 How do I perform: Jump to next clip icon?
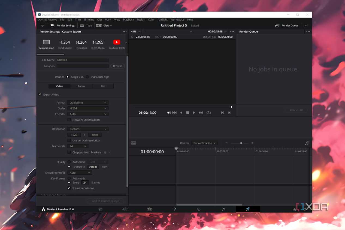point(222,113)
